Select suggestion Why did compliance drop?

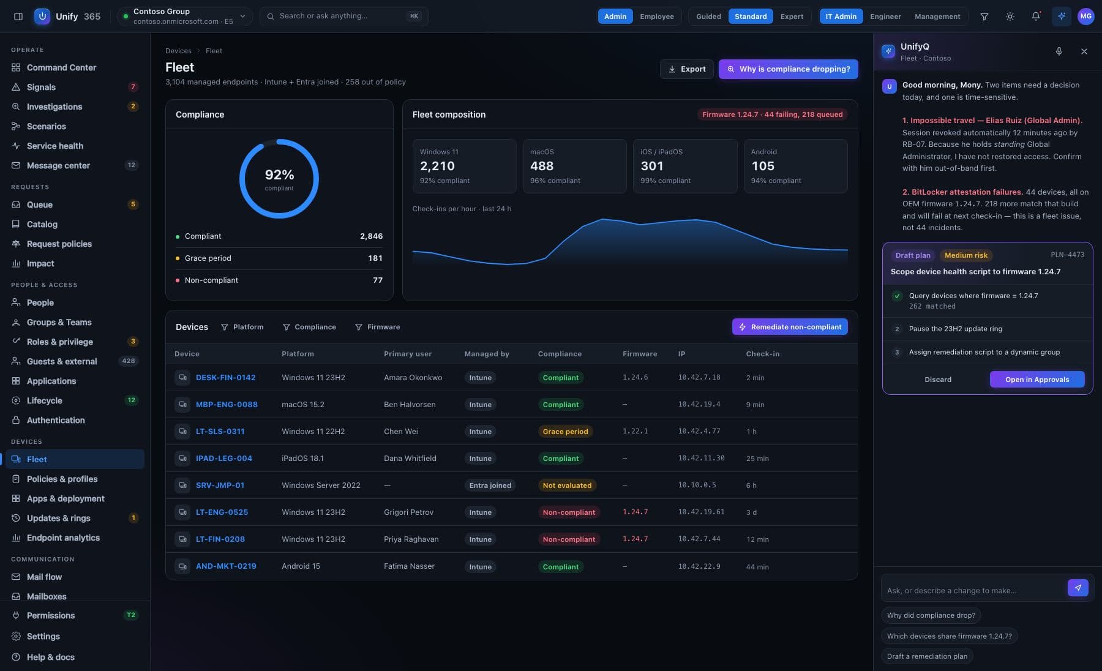coord(931,615)
